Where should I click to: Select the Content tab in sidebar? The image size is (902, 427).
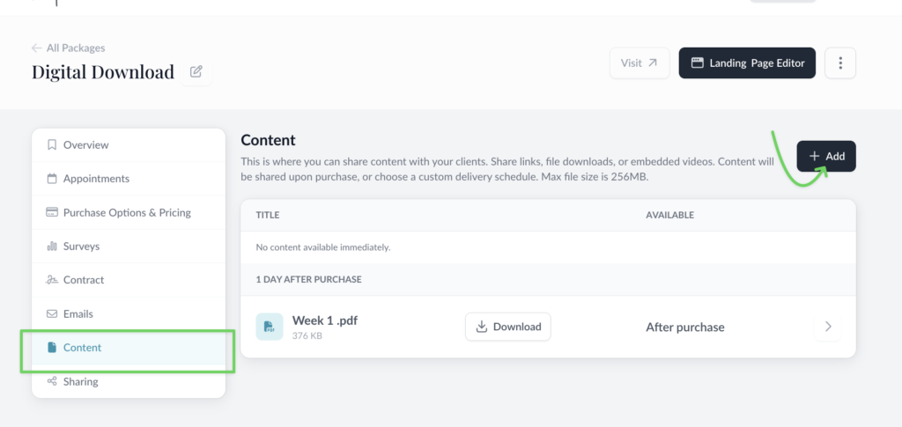[x=82, y=348]
